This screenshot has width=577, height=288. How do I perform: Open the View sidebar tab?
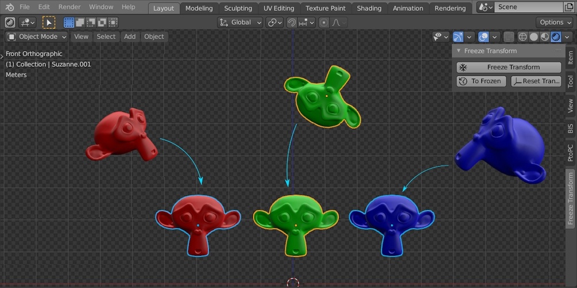(x=570, y=105)
